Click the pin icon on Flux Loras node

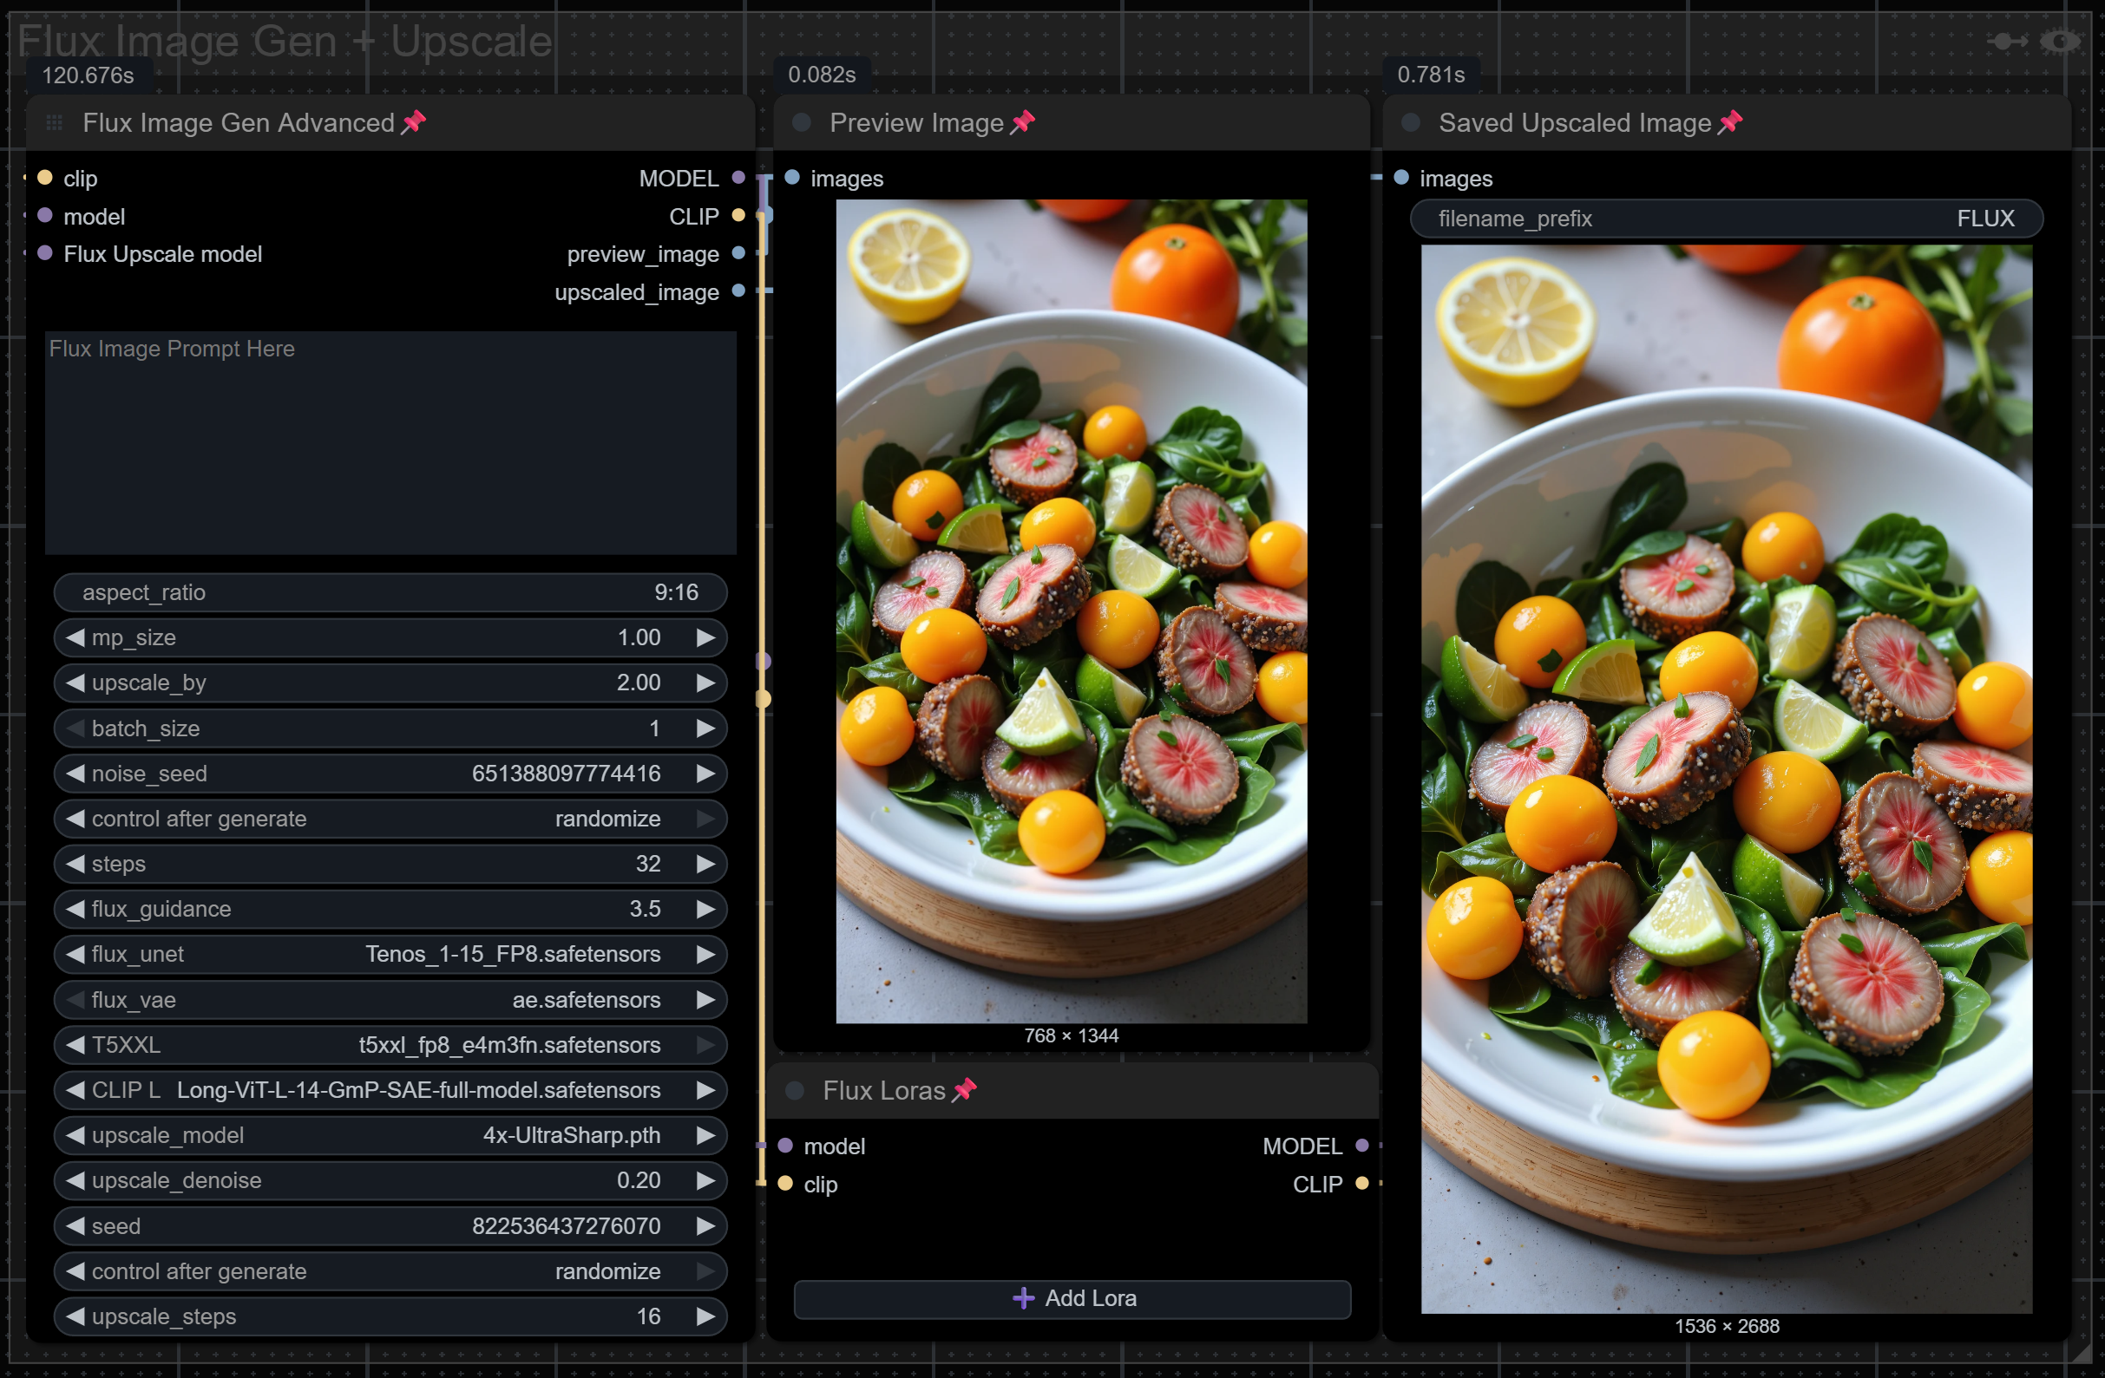pyautogui.click(x=964, y=1090)
